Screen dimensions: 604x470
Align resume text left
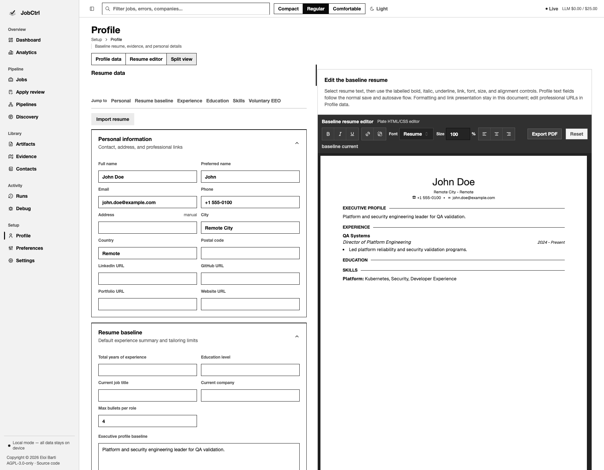pyautogui.click(x=485, y=134)
